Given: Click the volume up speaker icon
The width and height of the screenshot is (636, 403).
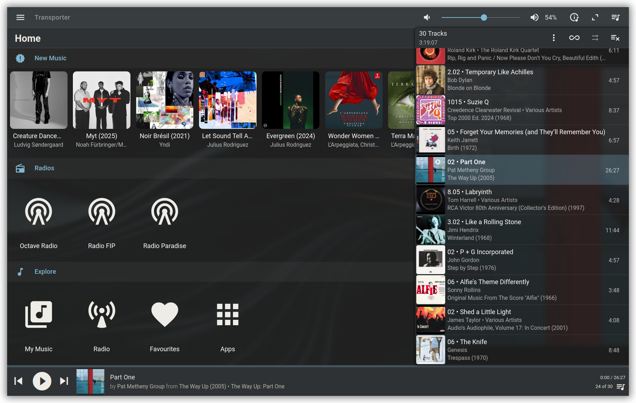Looking at the screenshot, I should point(534,17).
